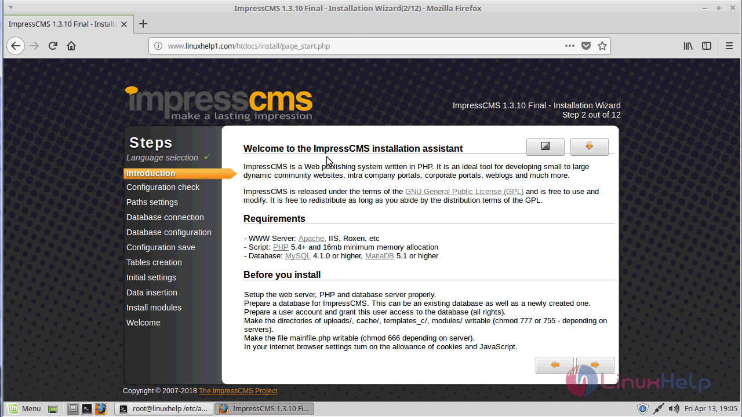The image size is (742, 417).
Task: Click the ImpressCMS logo
Action: [x=219, y=103]
